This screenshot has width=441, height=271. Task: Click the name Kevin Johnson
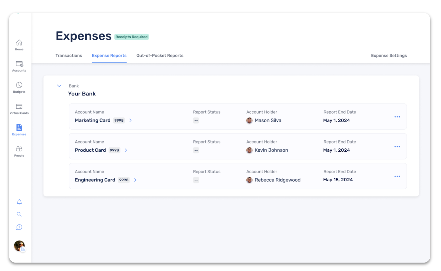(x=271, y=150)
